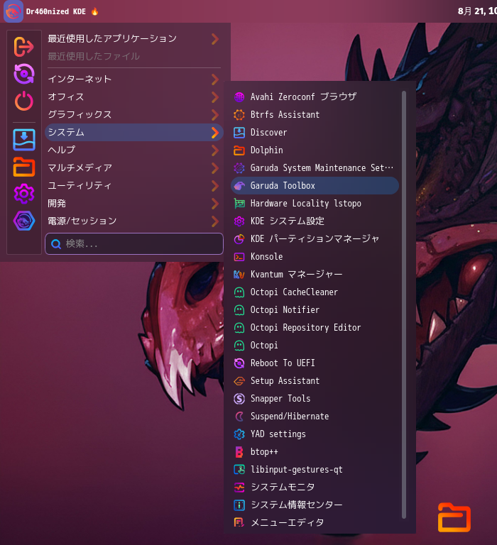Expand the 電源/セッション category arrow
This screenshot has width=497, height=545.
215,221
